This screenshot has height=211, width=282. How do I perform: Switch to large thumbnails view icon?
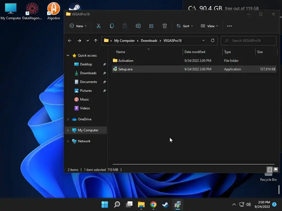click(x=275, y=169)
